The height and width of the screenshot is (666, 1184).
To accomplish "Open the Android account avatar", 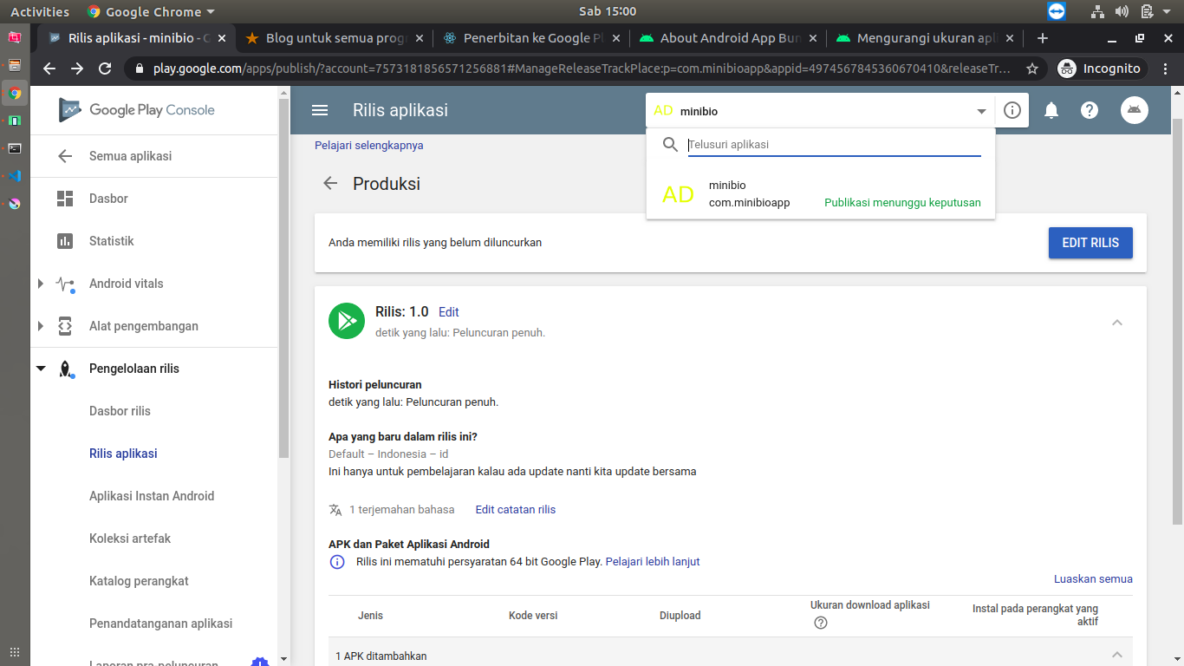I will click(x=1135, y=110).
